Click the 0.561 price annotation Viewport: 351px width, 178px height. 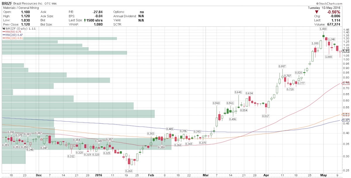(230, 103)
